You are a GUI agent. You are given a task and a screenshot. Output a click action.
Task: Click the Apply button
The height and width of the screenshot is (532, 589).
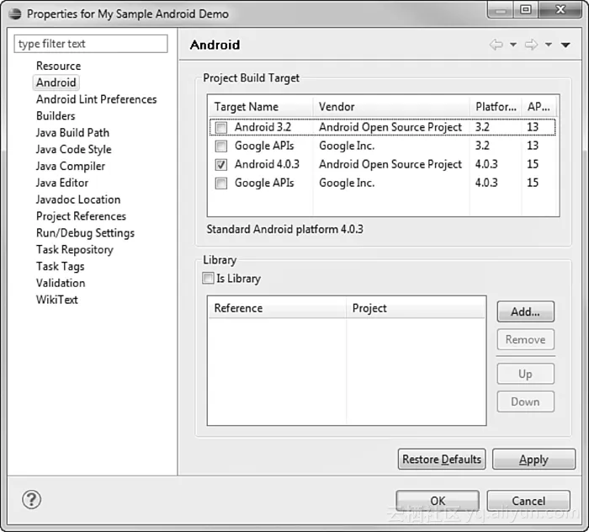coord(533,459)
